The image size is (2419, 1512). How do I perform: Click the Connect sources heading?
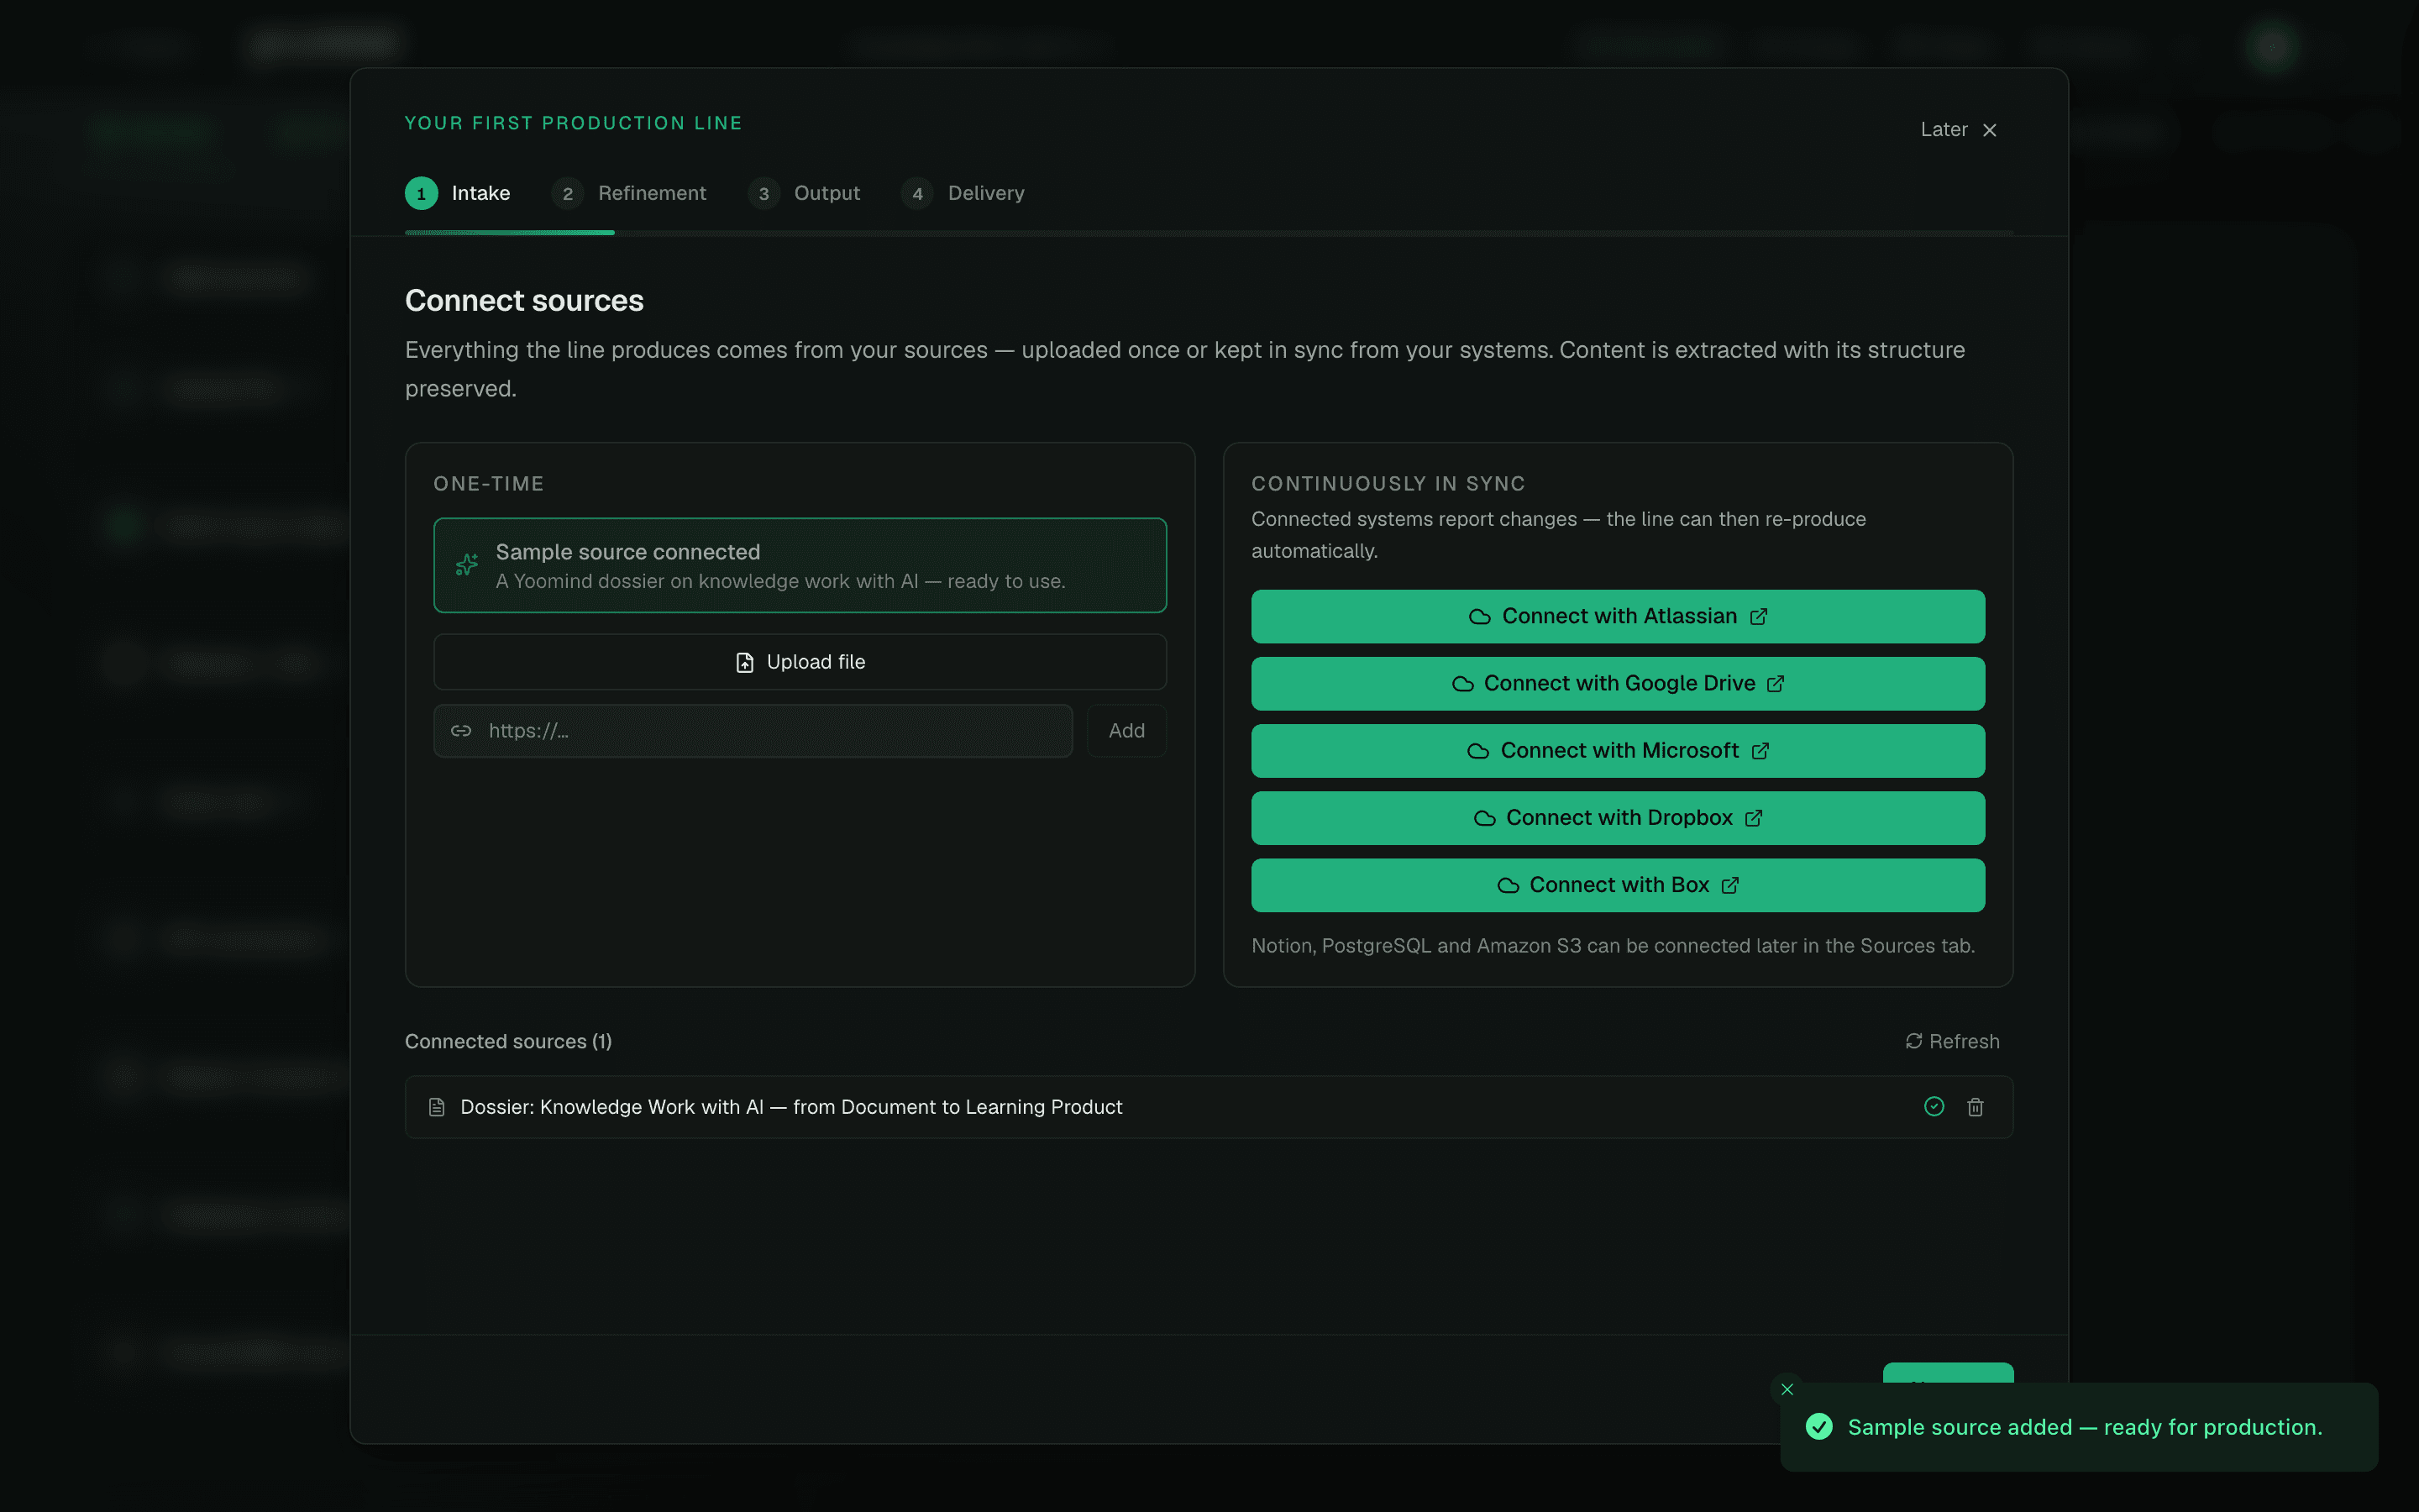(x=524, y=301)
